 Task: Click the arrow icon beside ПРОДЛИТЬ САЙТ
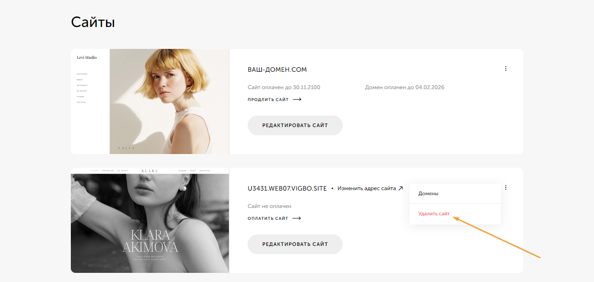[x=297, y=100]
